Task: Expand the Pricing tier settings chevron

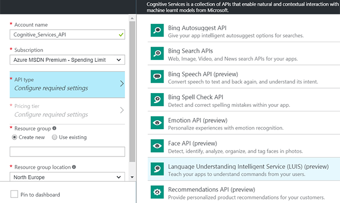Action: click(122, 110)
